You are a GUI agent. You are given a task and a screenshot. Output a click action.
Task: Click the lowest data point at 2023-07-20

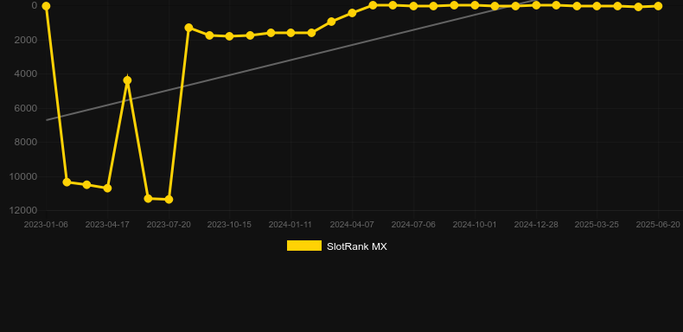[x=169, y=200]
